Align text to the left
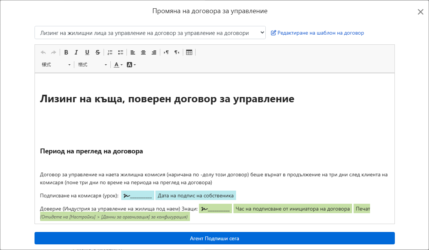Screen dimensions: 429x250 tap(133, 52)
